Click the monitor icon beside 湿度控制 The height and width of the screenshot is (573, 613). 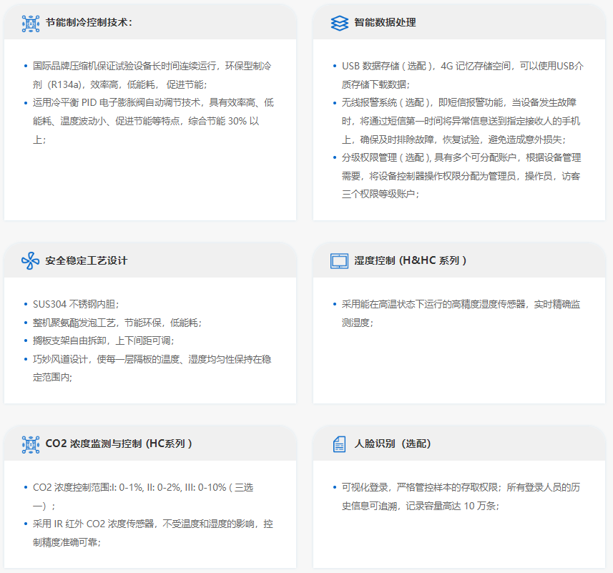tap(339, 260)
